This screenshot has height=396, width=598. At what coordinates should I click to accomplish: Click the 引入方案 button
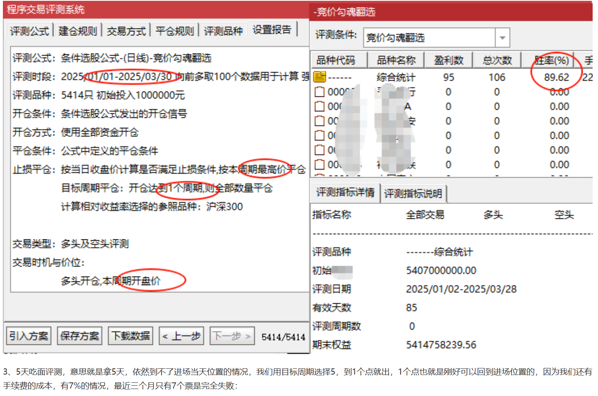(28, 335)
